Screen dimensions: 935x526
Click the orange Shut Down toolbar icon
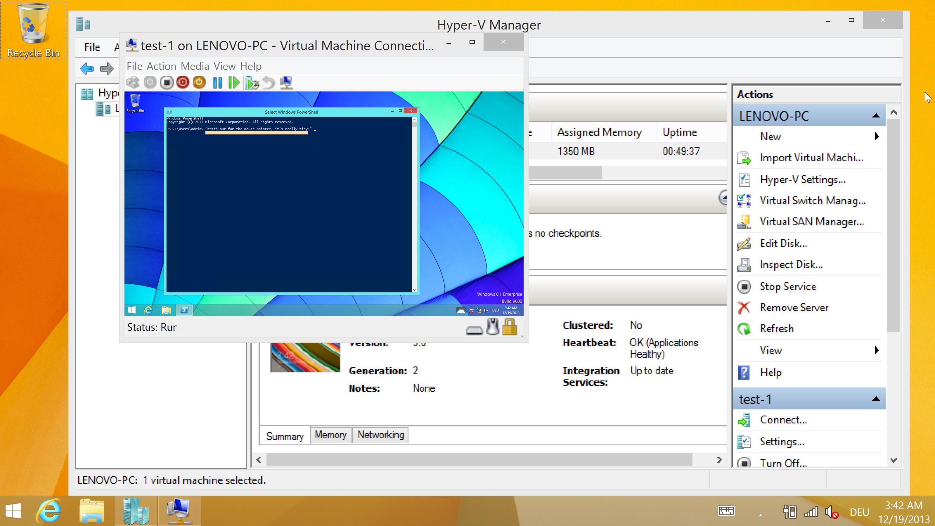coord(199,82)
